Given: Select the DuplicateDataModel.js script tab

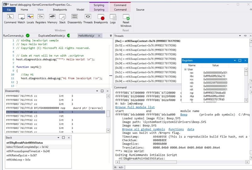Looking at the screenshot, I should tap(52, 36).
